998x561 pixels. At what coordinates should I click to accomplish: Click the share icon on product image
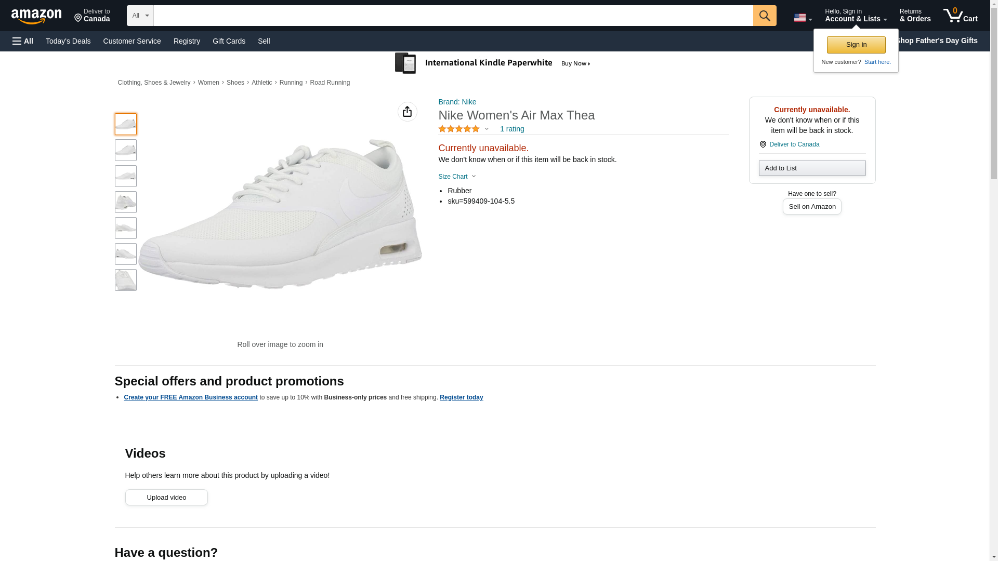[x=407, y=112]
